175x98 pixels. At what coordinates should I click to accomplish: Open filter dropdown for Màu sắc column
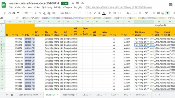click(x=111, y=35)
